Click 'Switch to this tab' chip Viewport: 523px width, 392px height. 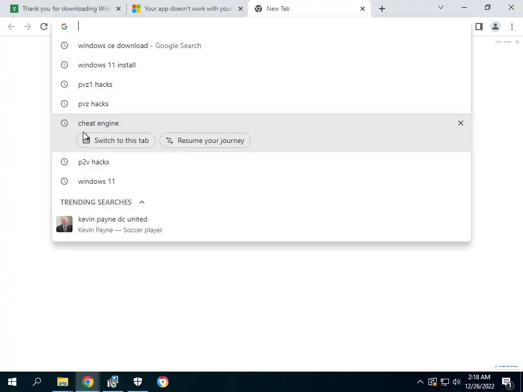115,140
